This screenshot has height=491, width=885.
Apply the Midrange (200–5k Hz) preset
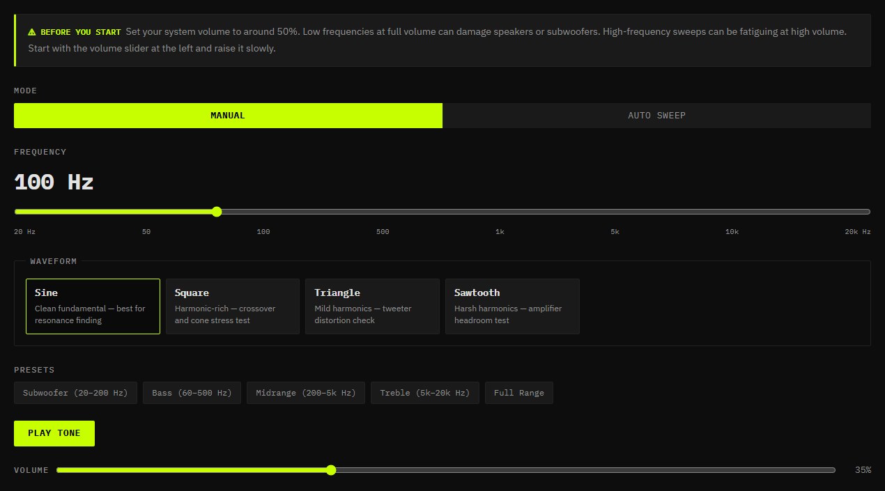[x=306, y=393]
